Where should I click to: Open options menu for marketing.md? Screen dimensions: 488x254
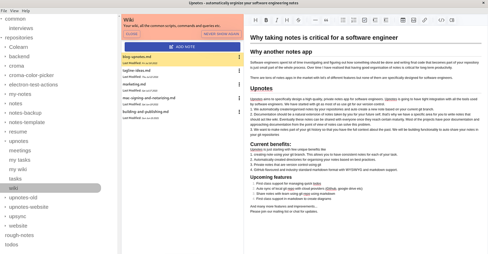[x=239, y=84]
